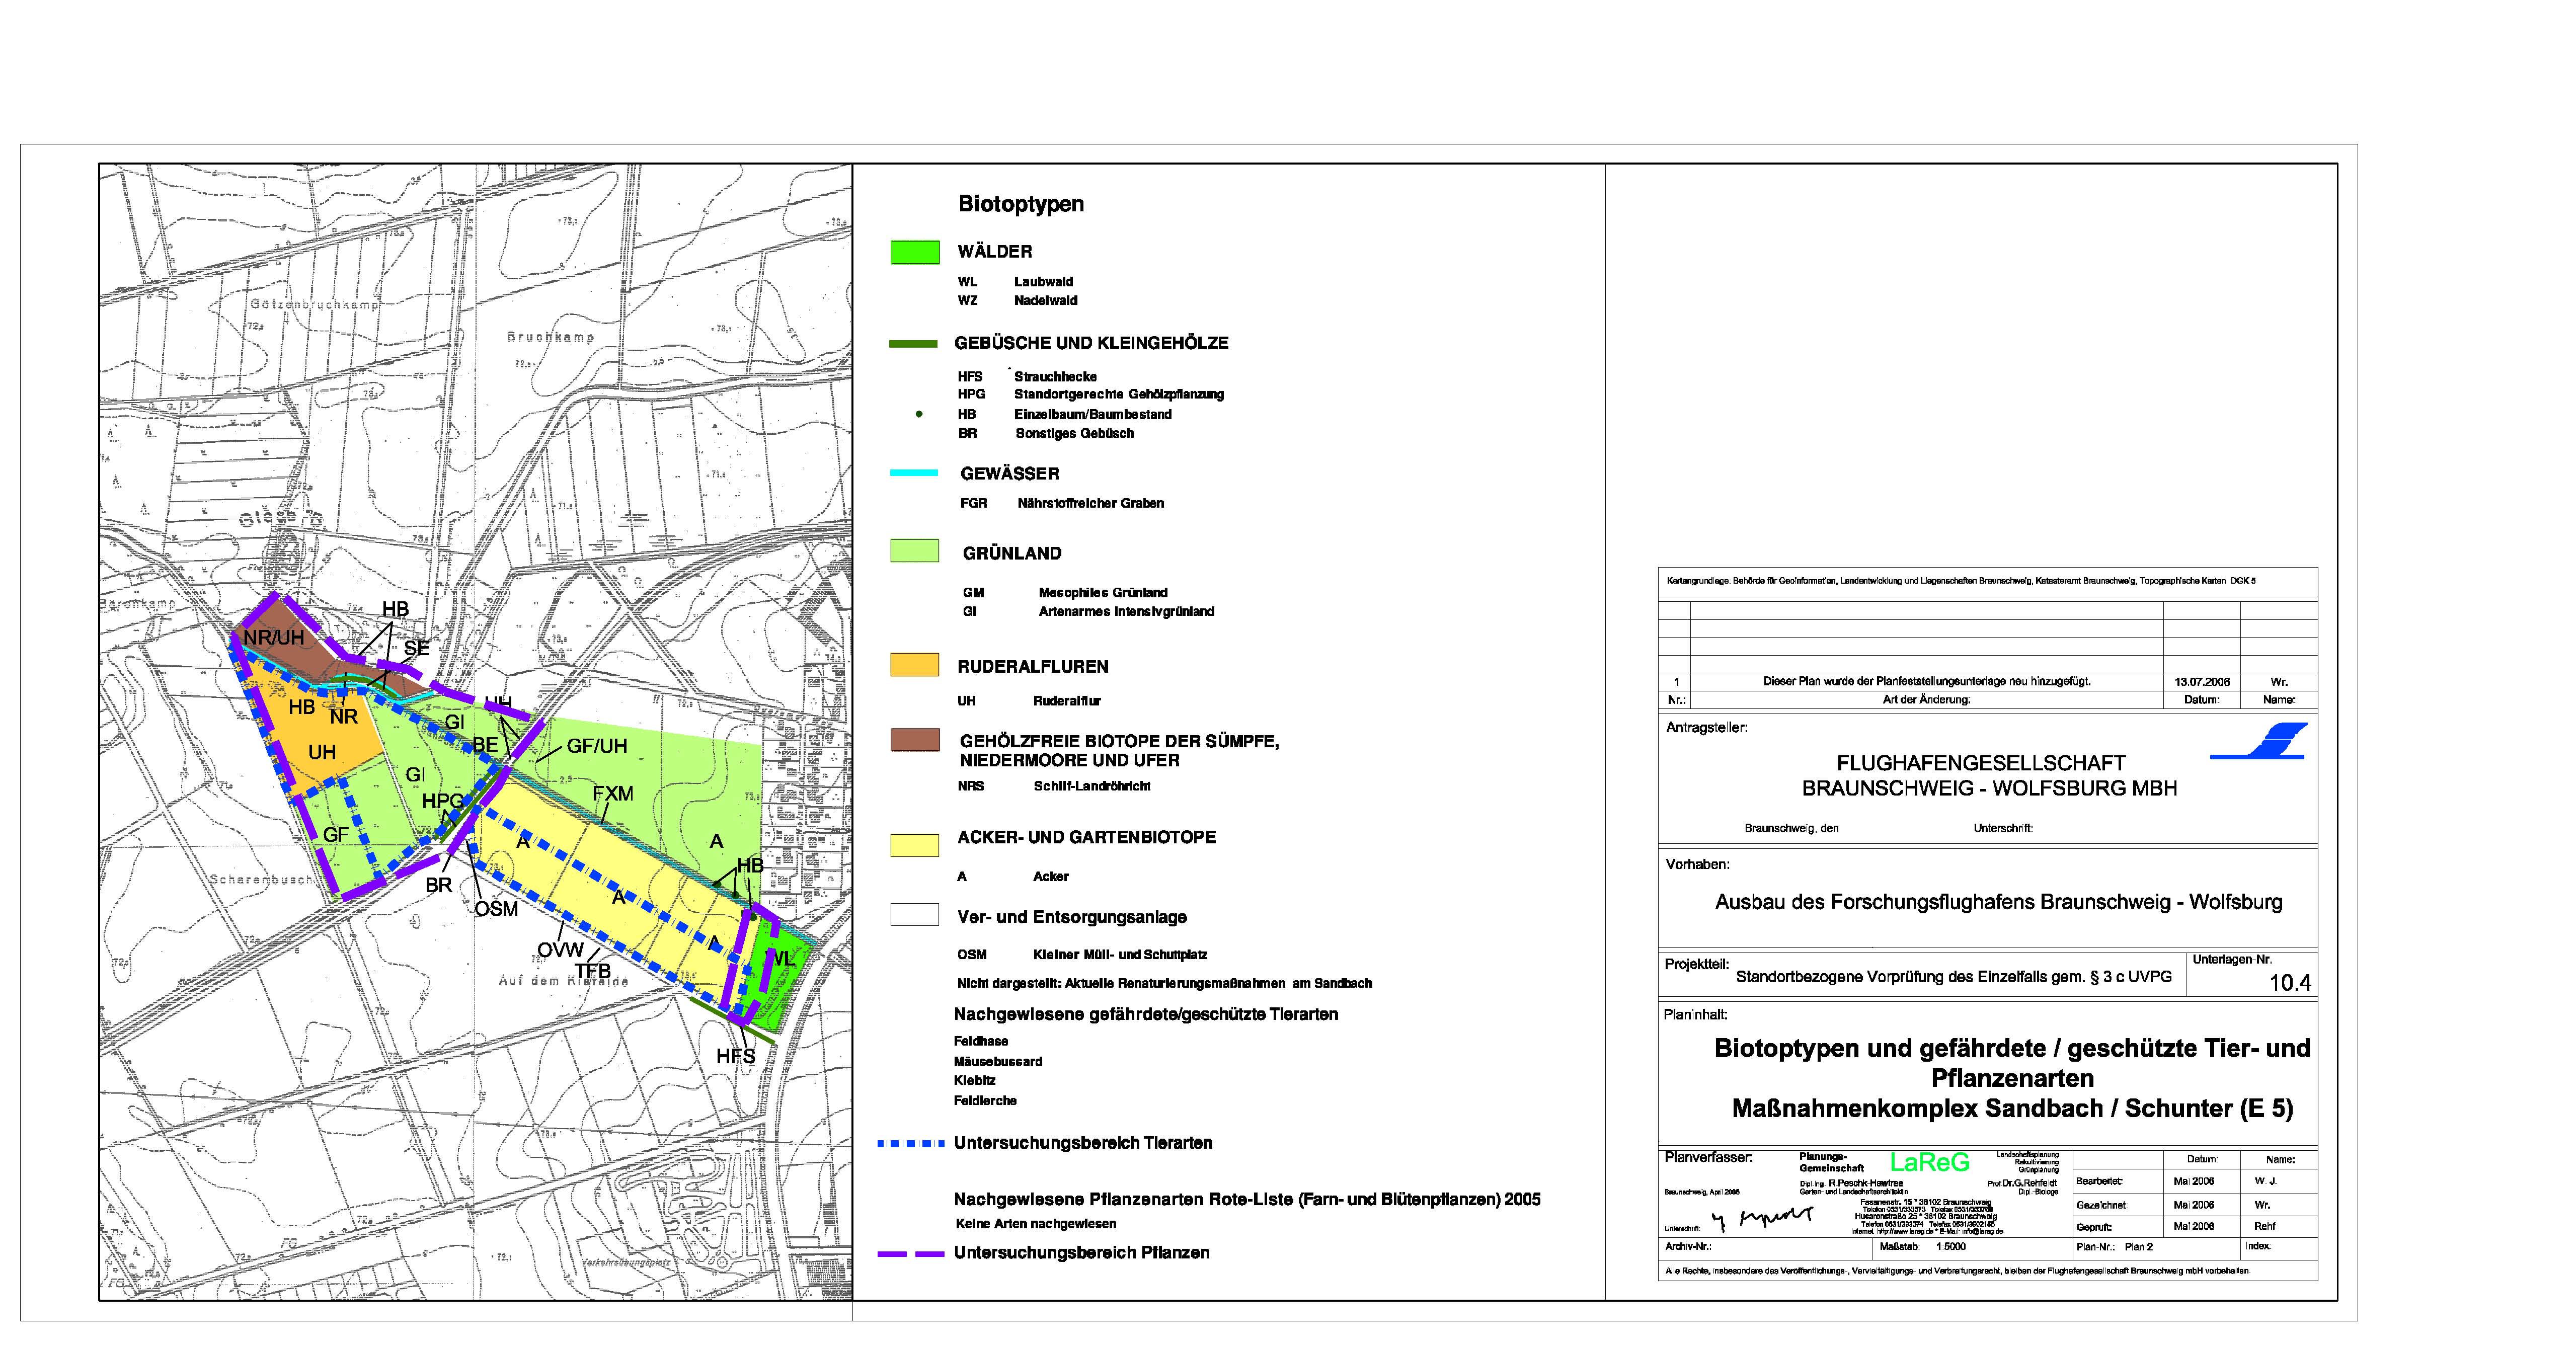Click the 'Feldhase' species entry
The height and width of the screenshot is (1347, 2576).
click(981, 1041)
